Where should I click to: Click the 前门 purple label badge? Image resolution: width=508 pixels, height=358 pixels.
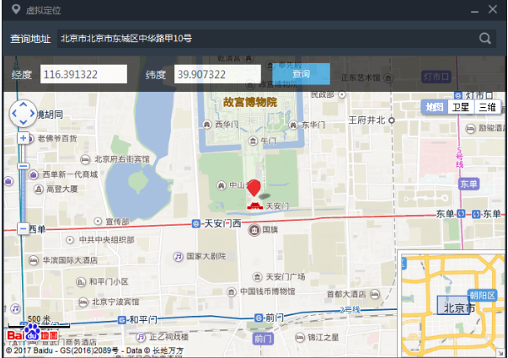click(263, 339)
